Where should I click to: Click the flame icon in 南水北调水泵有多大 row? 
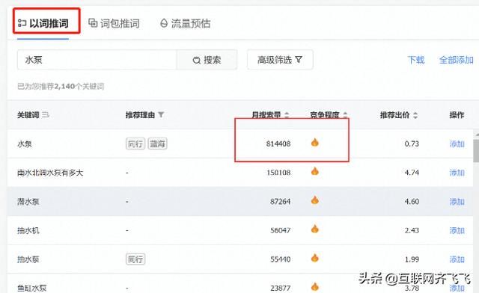(x=315, y=171)
